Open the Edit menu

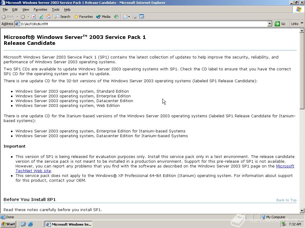15,9
